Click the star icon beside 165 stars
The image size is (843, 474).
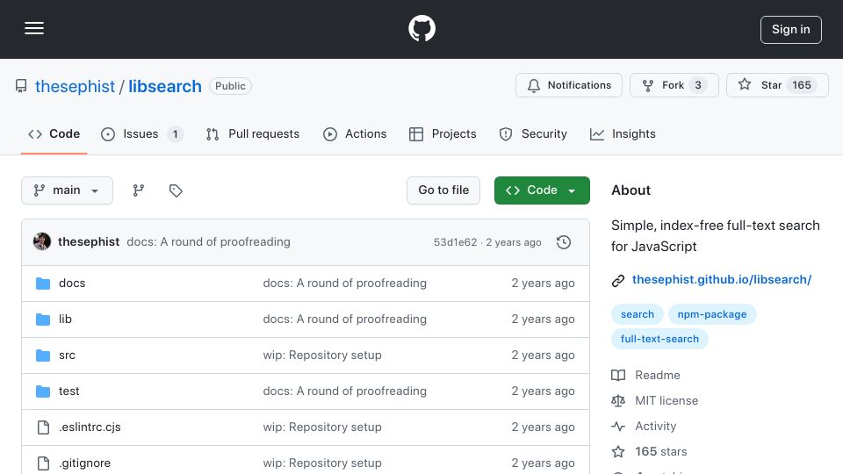click(x=618, y=451)
